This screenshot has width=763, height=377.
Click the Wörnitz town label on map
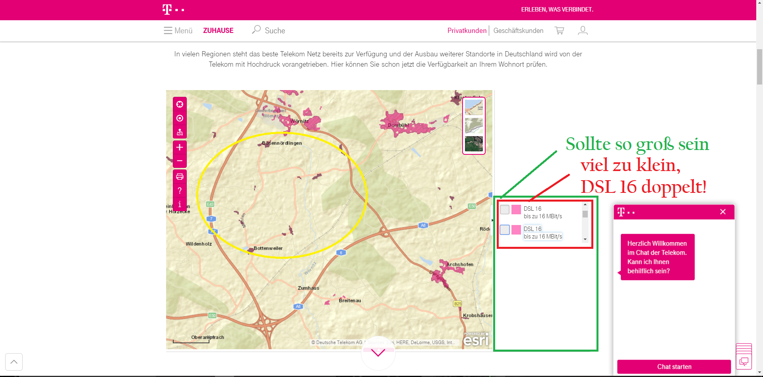(299, 121)
